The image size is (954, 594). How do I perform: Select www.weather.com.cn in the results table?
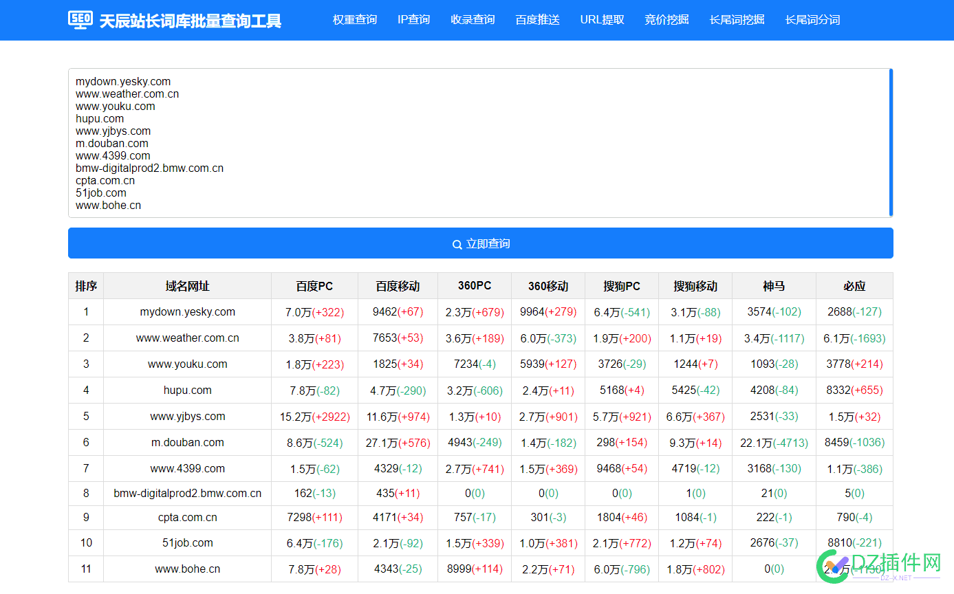[188, 338]
